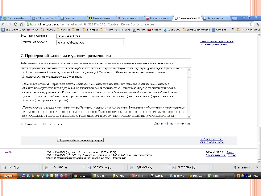261x196 pixels.
Task: Click the yellow folder quick launch icon
Action: [x=52, y=176]
